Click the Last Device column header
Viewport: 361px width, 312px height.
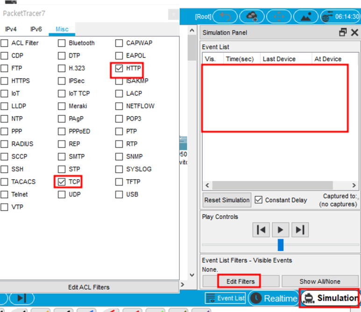tap(286, 59)
